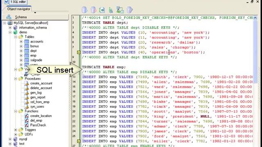
Task: Expand the salgrade table node
Action: pos(21,60)
